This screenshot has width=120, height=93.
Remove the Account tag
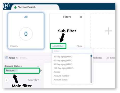tap(16, 70)
